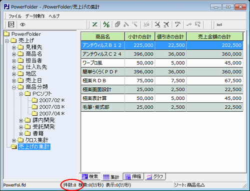
Task: Collapse the PCソフト folder node
Action: point(21,94)
